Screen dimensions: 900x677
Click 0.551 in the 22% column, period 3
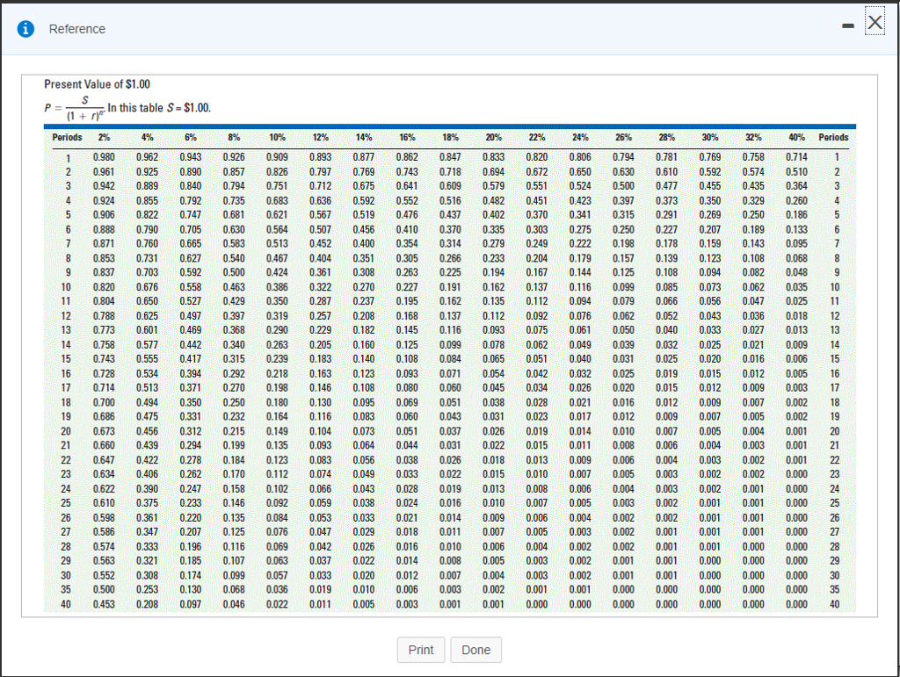coord(537,186)
